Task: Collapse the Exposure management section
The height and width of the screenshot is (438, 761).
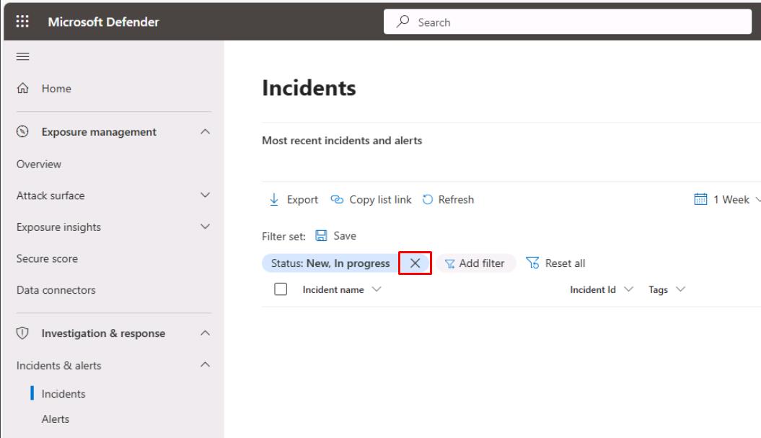Action: 205,132
